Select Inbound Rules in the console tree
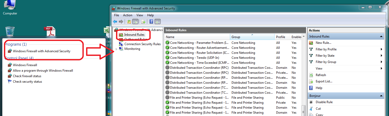The image size is (389, 116). [134, 34]
